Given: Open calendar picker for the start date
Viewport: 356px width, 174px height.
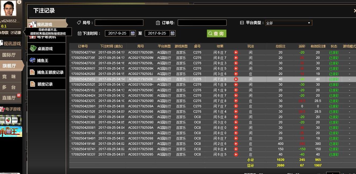Looking at the screenshot, I should pyautogui.click(x=133, y=33).
